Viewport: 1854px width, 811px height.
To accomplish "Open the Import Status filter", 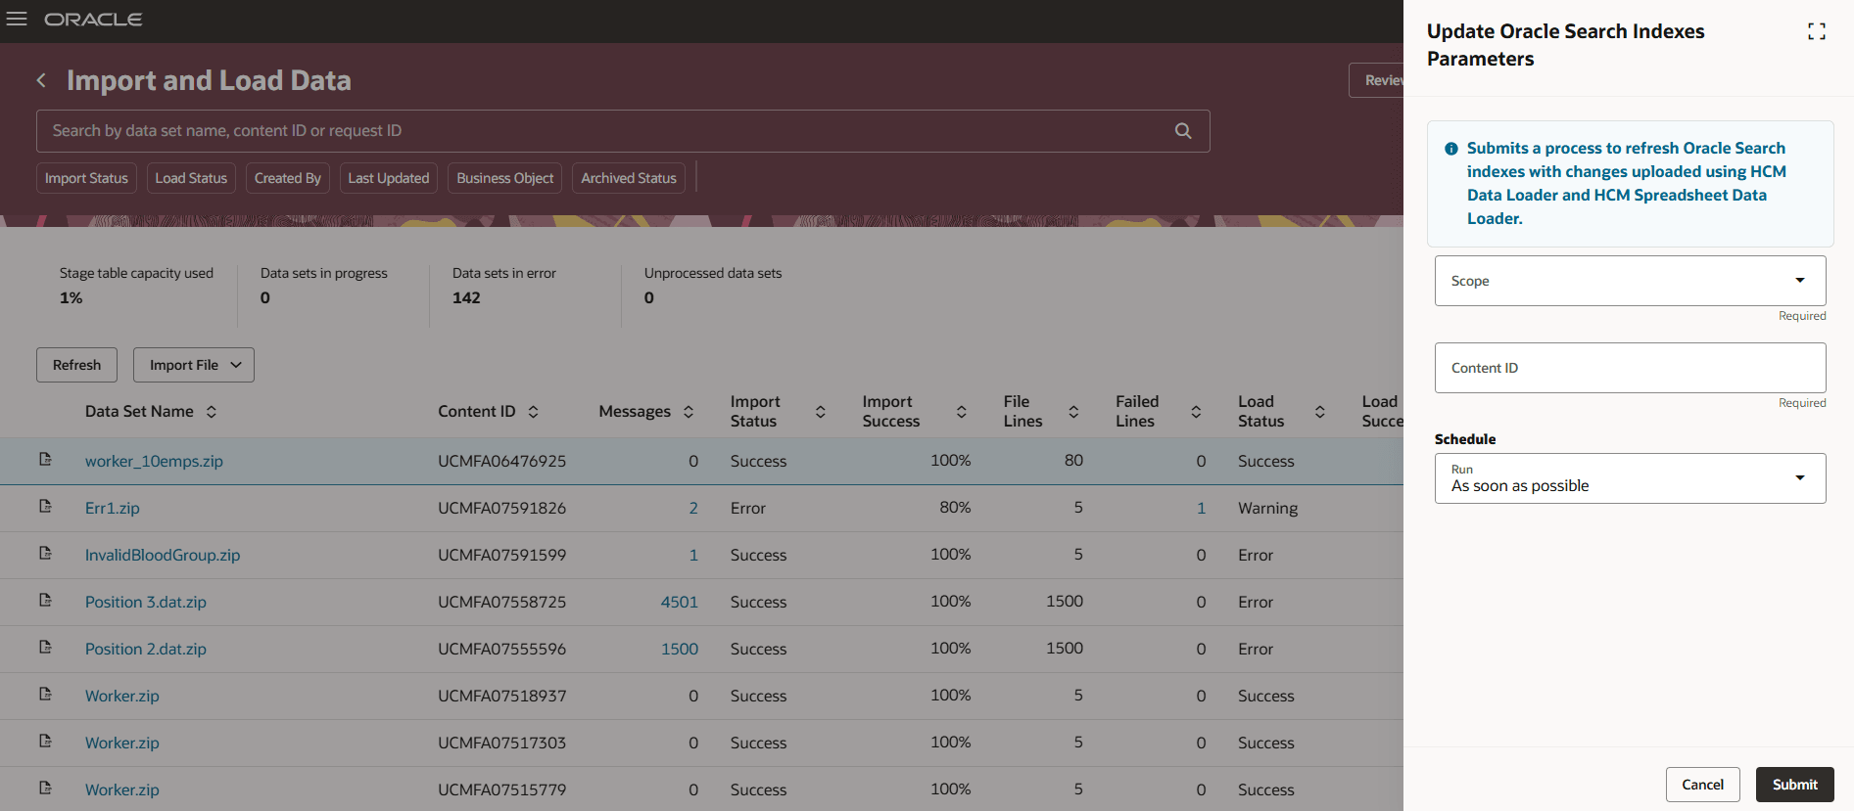I will pyautogui.click(x=86, y=178).
